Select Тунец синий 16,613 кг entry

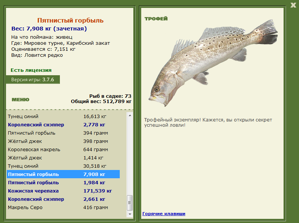tap(63, 116)
